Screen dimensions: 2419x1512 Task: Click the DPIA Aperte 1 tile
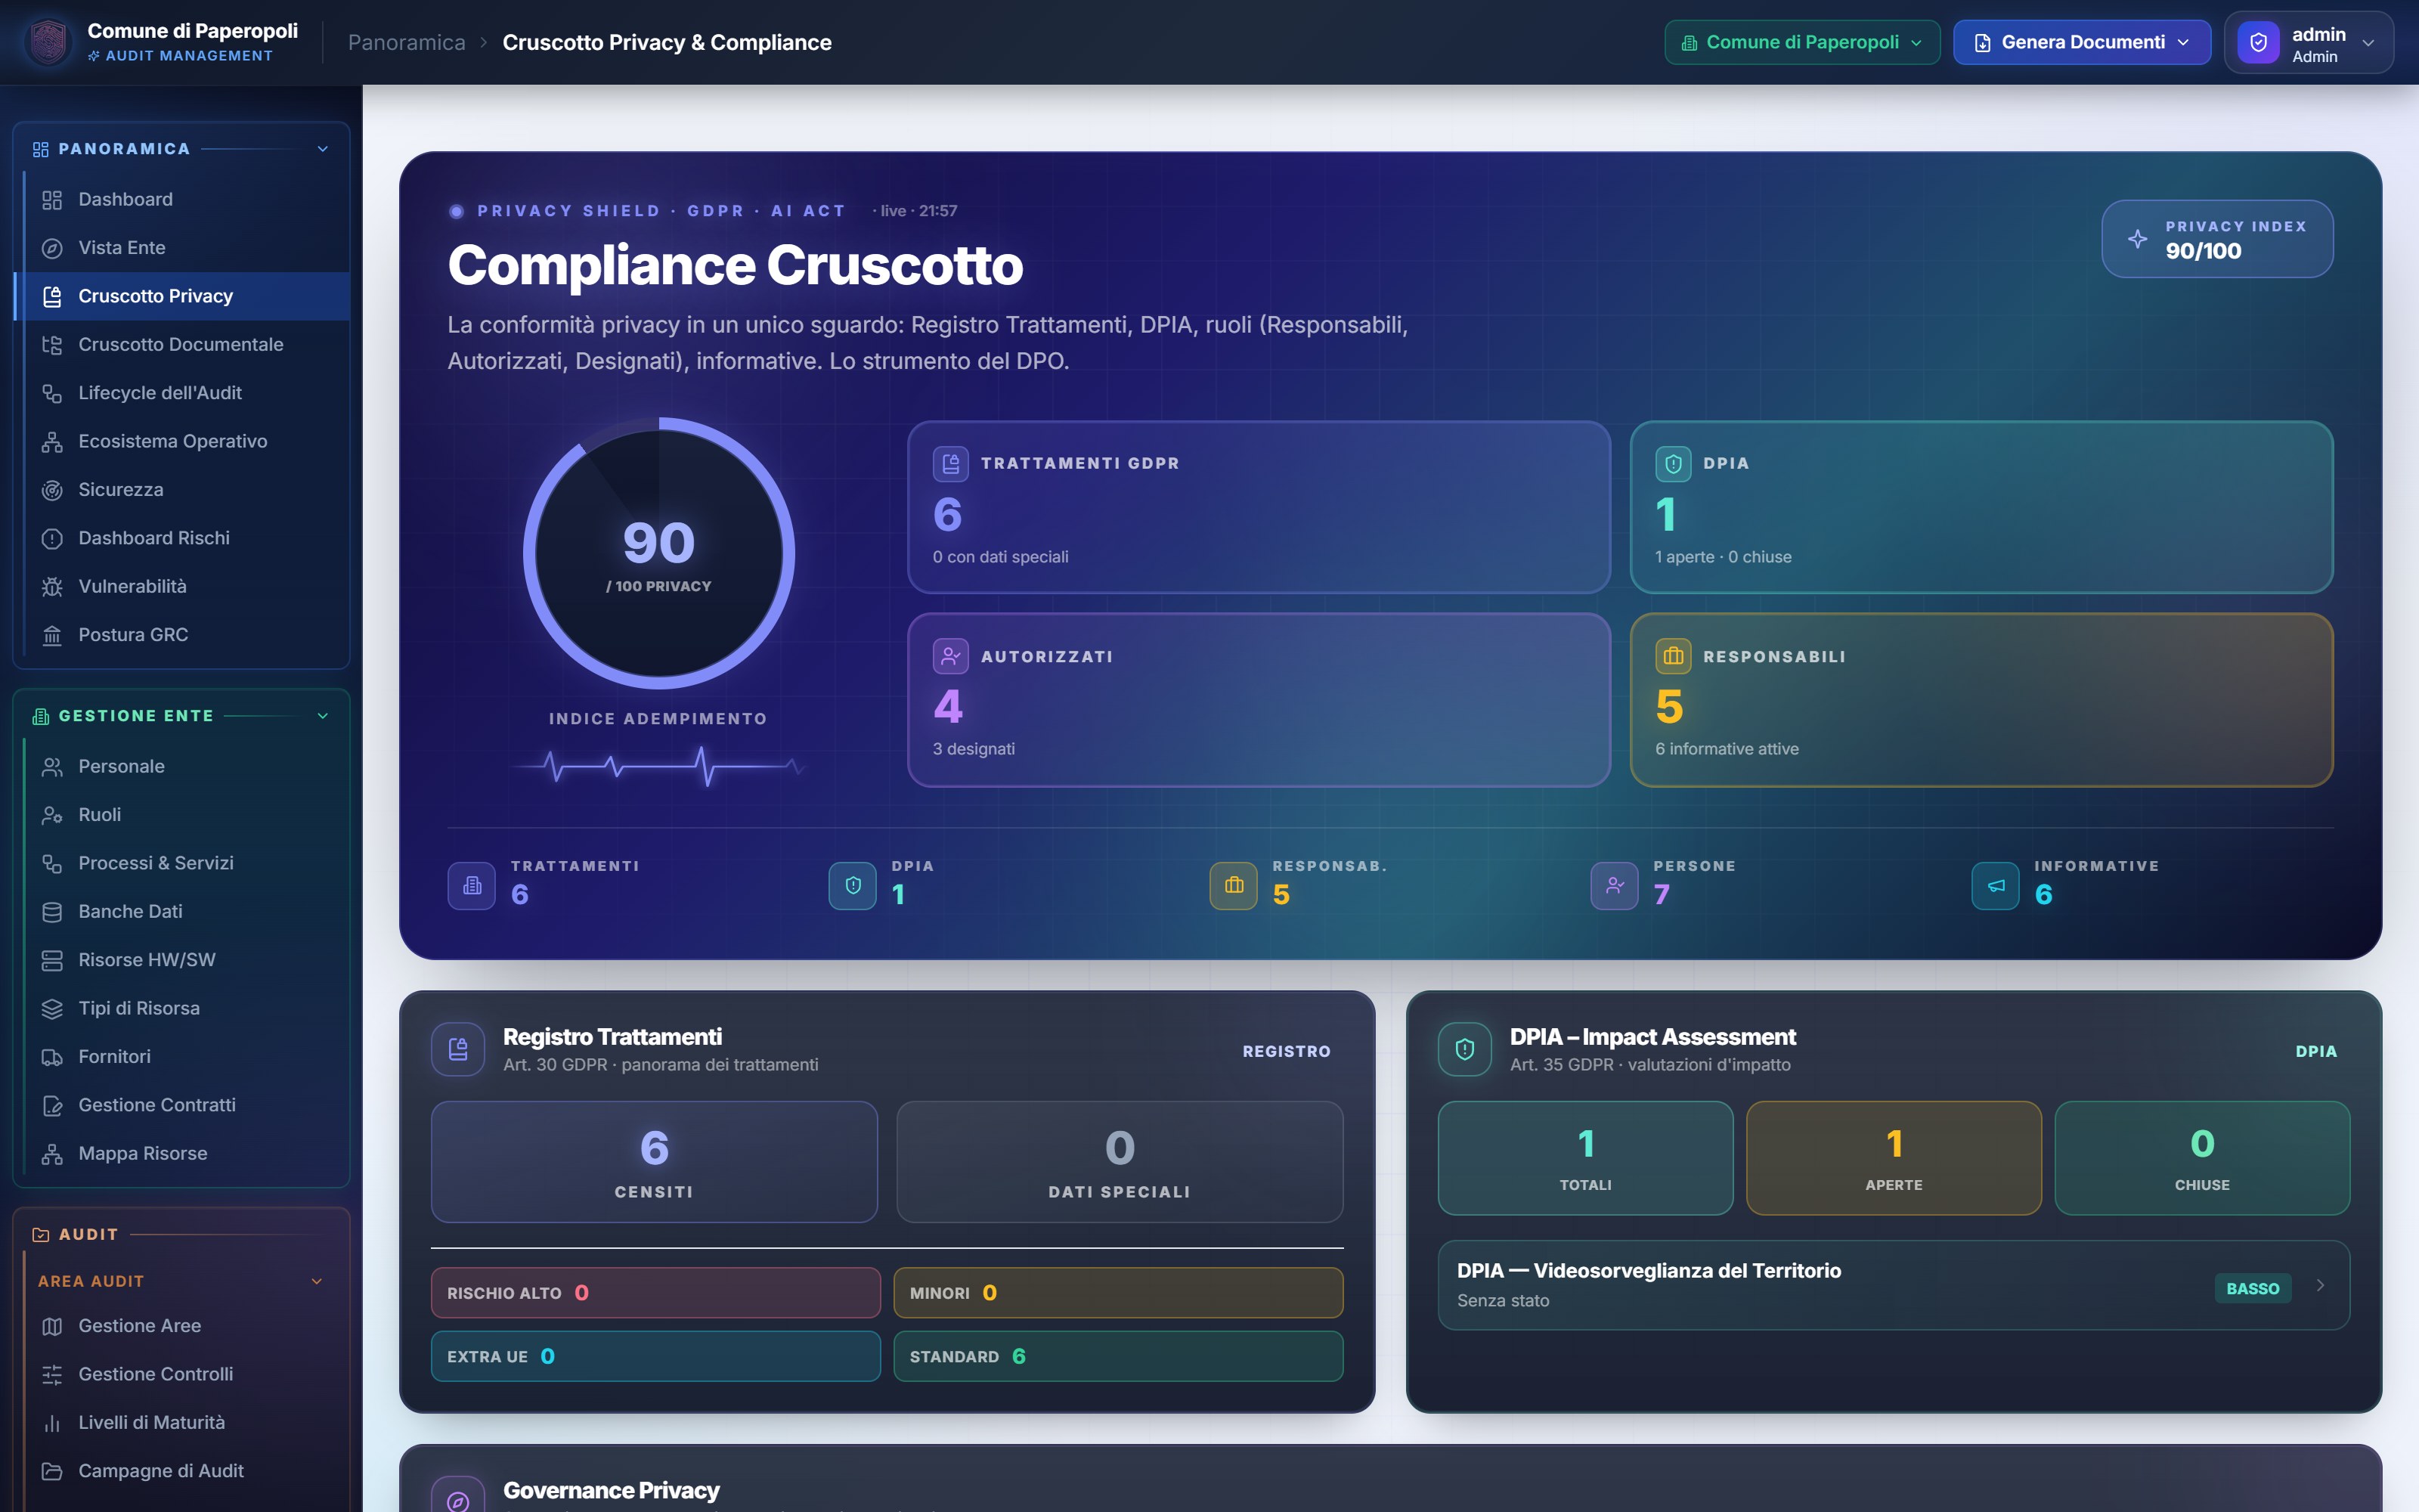1893,1158
